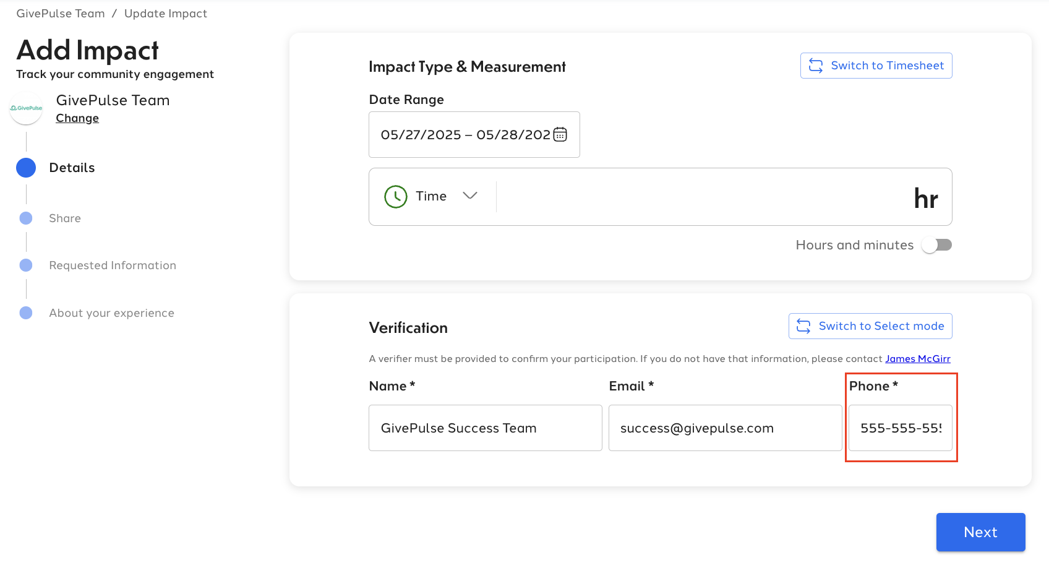Image resolution: width=1049 pixels, height=573 pixels.
Task: Open the calendar picker icon in Date Range
Action: tap(560, 134)
